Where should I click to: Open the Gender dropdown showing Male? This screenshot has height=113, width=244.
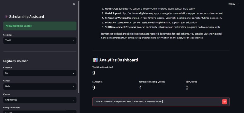pos(40,86)
